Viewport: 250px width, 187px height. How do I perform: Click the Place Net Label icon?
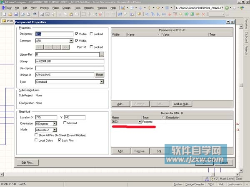pos(164,14)
